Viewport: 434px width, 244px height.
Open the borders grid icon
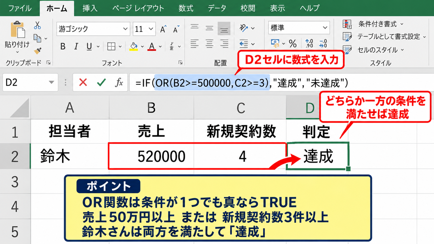click(x=111, y=46)
